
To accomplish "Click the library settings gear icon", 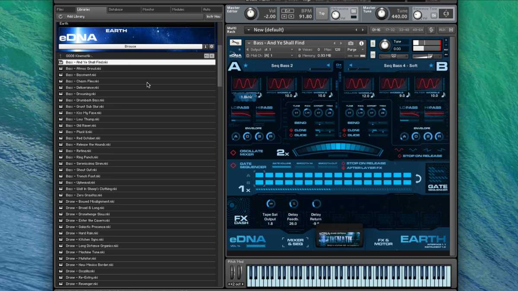I will pyautogui.click(x=212, y=47).
